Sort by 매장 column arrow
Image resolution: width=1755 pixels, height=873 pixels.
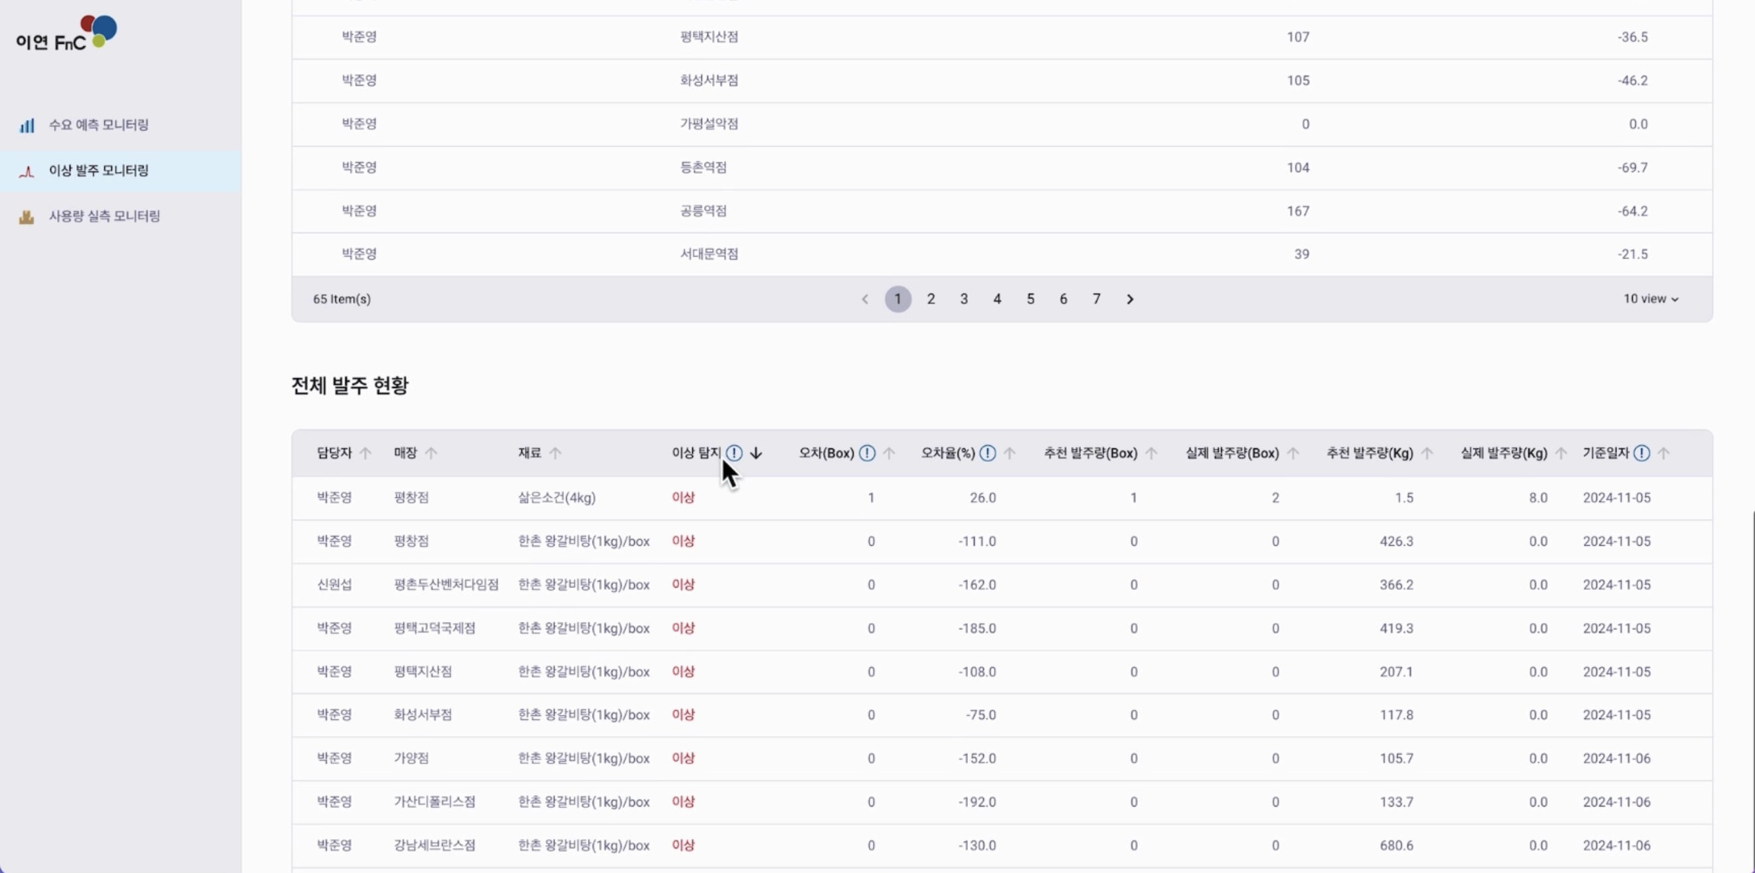pyautogui.click(x=430, y=452)
